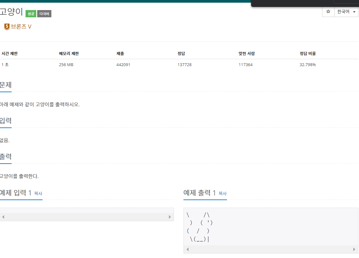Click the 32.798% accuracy value
The width and height of the screenshot is (359, 258).
click(308, 65)
